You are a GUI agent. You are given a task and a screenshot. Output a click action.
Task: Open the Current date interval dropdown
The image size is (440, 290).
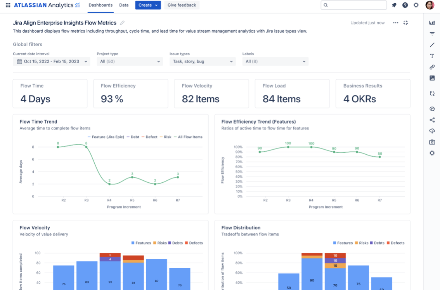pos(51,61)
